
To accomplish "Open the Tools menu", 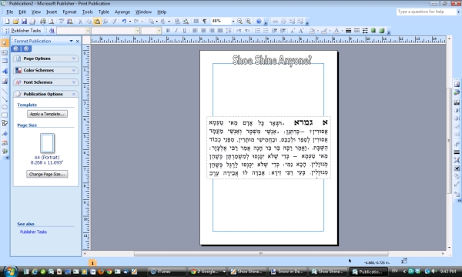I will (x=87, y=12).
